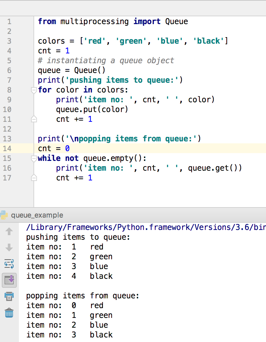Click the Down the Stack Trace arrow
Screen dimensions: 266x342
tap(9, 248)
